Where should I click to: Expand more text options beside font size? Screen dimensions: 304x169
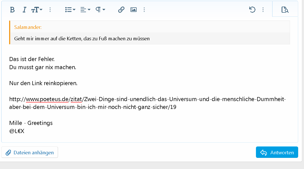tap(50, 10)
